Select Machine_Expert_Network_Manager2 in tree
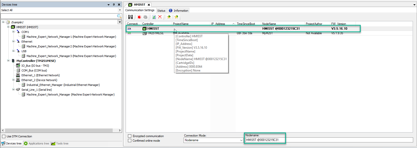This screenshot has width=417, height=148. coord(71,46)
